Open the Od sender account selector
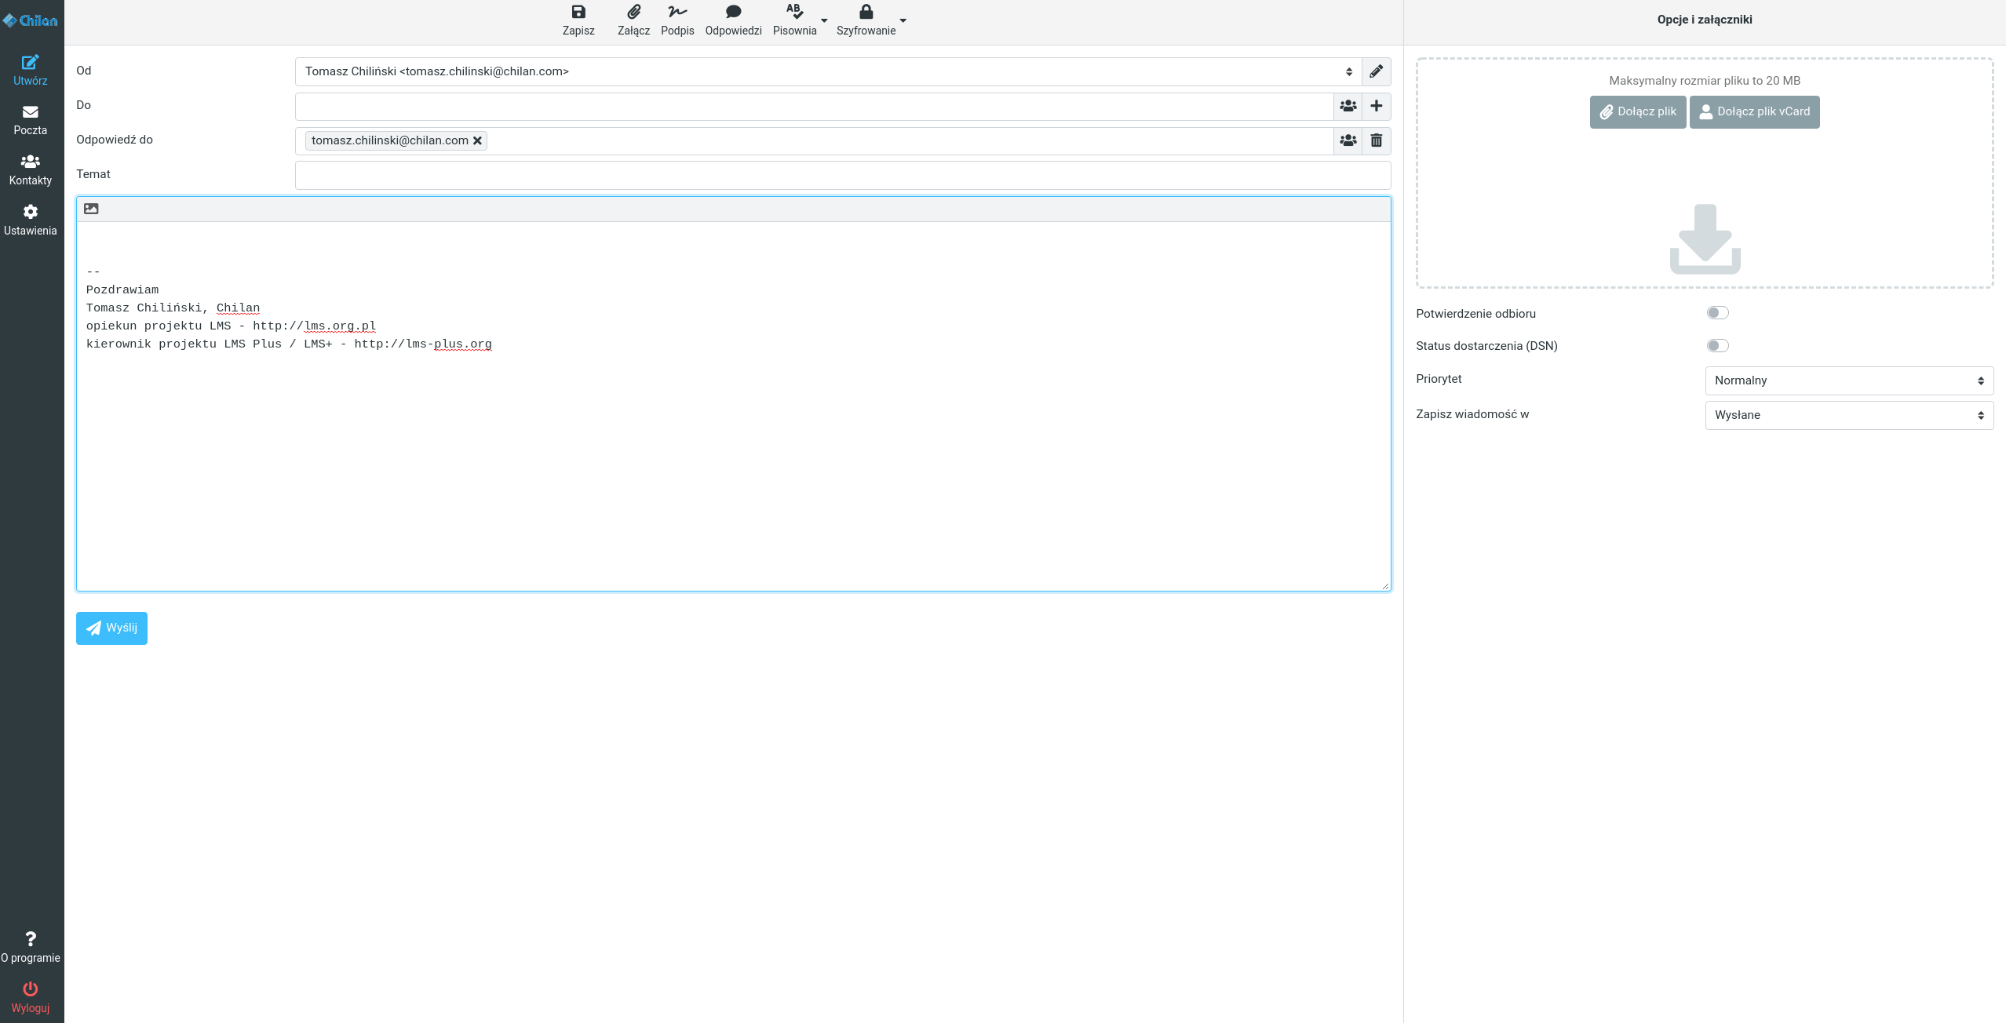 click(x=824, y=71)
